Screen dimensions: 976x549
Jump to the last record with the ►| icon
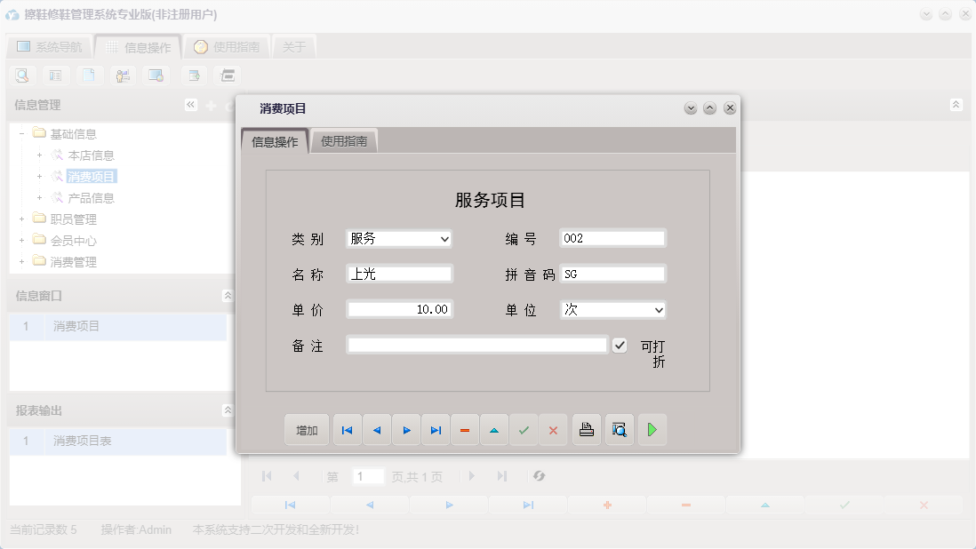click(436, 429)
